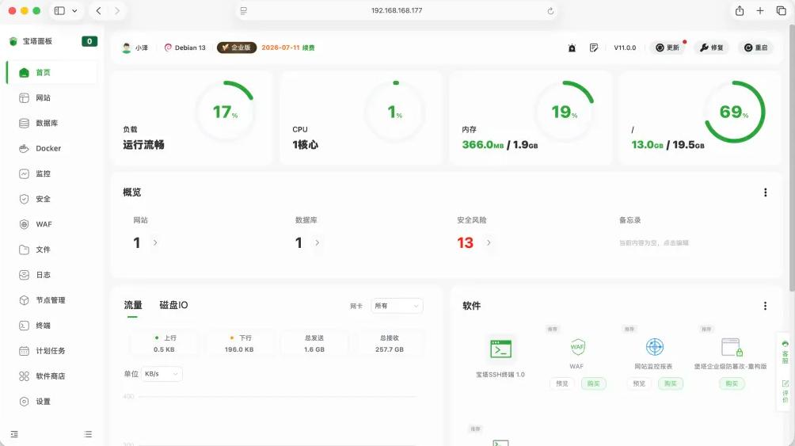Screen dimensions: 795x446
Task: Click the 续费 renew link
Action: (x=308, y=48)
